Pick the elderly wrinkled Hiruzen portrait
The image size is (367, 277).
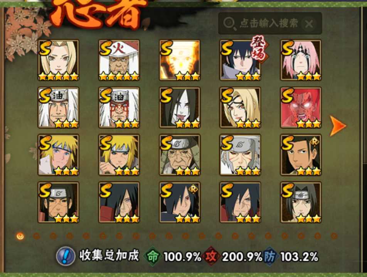(180, 155)
